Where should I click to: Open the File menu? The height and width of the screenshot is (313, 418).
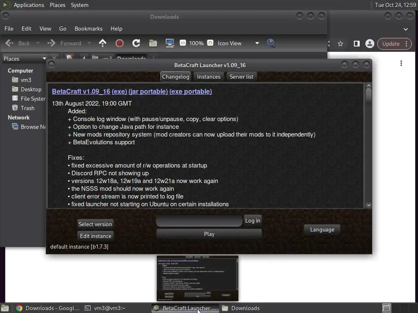(9, 29)
